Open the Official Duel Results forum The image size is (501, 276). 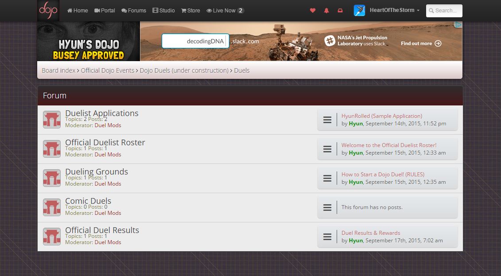102,230
